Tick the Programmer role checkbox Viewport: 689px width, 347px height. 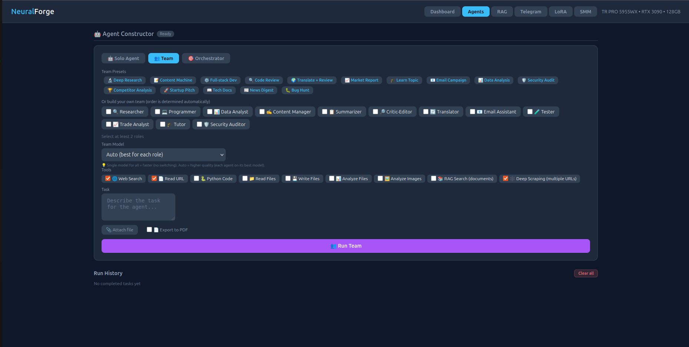click(158, 112)
